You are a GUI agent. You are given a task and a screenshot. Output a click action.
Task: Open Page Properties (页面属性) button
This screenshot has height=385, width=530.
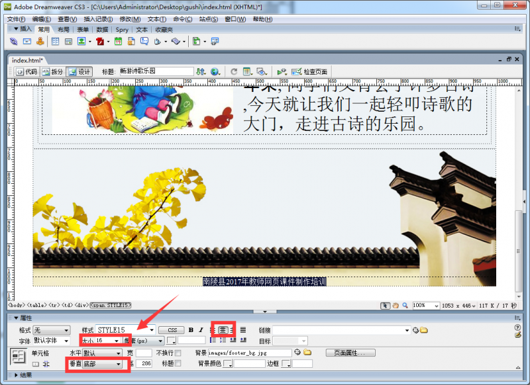[350, 353]
